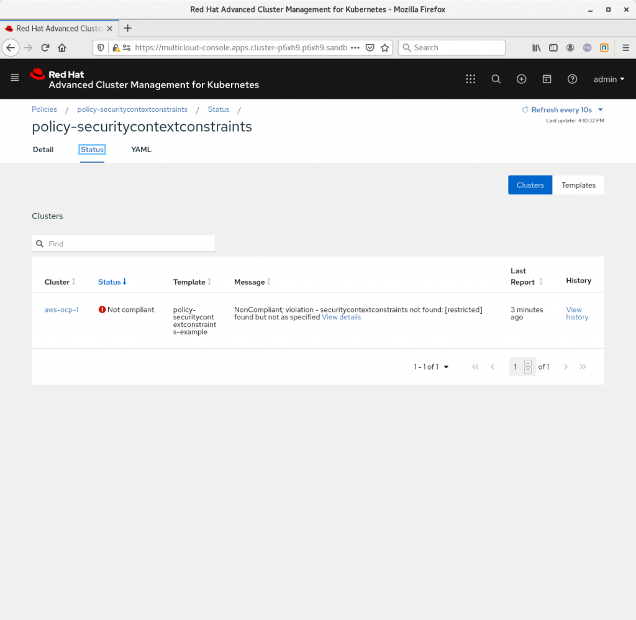
Task: Go to first page of results
Action: point(475,367)
